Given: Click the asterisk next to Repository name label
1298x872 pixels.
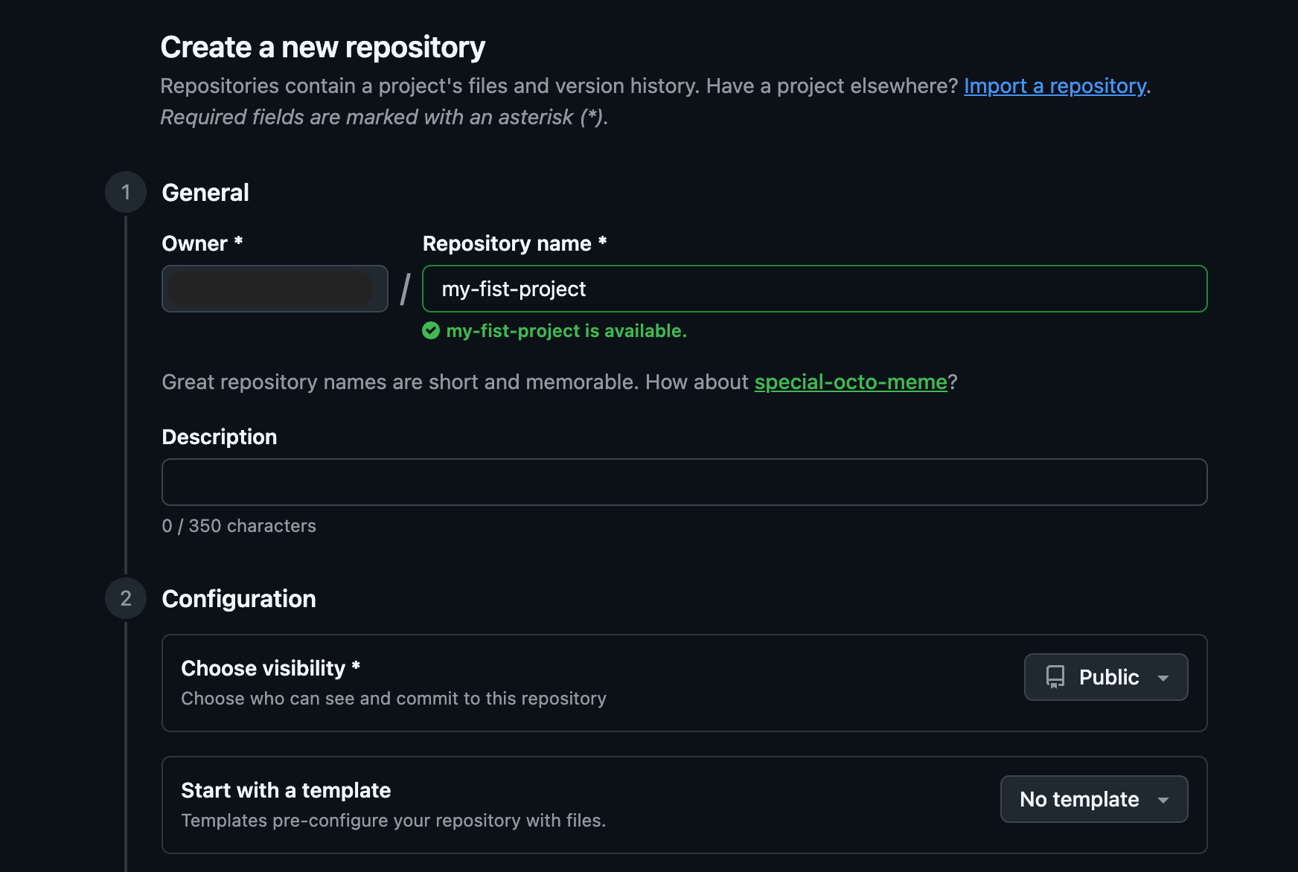Looking at the screenshot, I should 601,243.
